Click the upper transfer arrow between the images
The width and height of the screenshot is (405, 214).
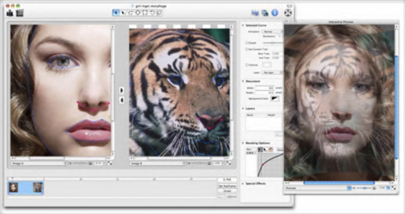(x=121, y=90)
